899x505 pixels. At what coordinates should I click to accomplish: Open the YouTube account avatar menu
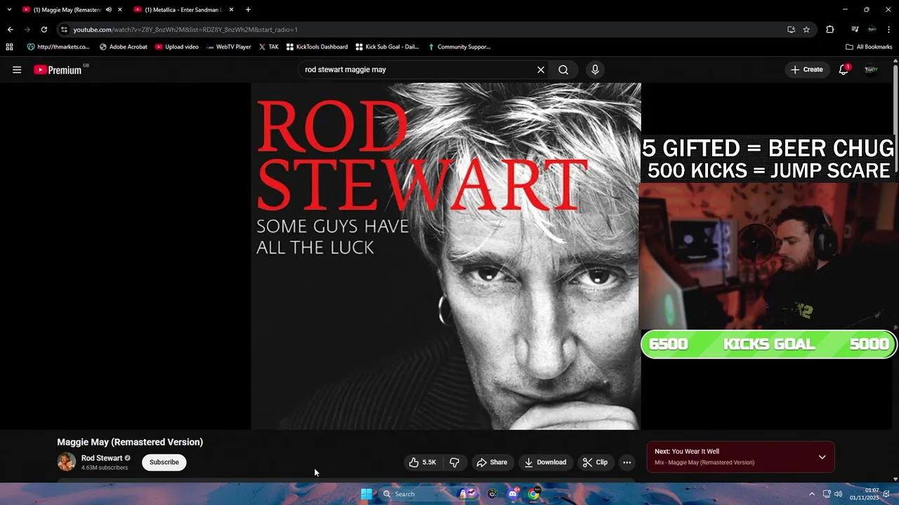click(871, 69)
